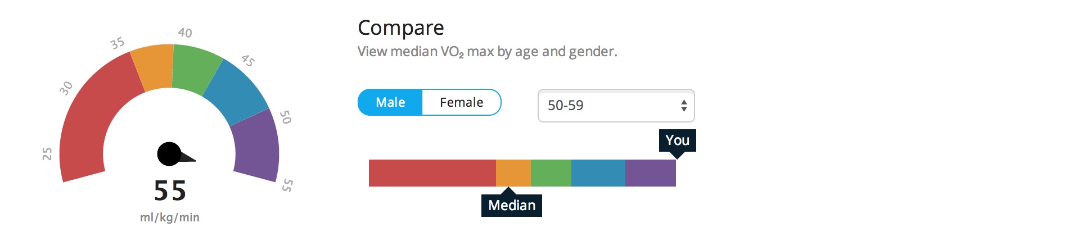This screenshot has width=1082, height=236.
Task: Click red section of comparison bar
Action: [x=432, y=173]
